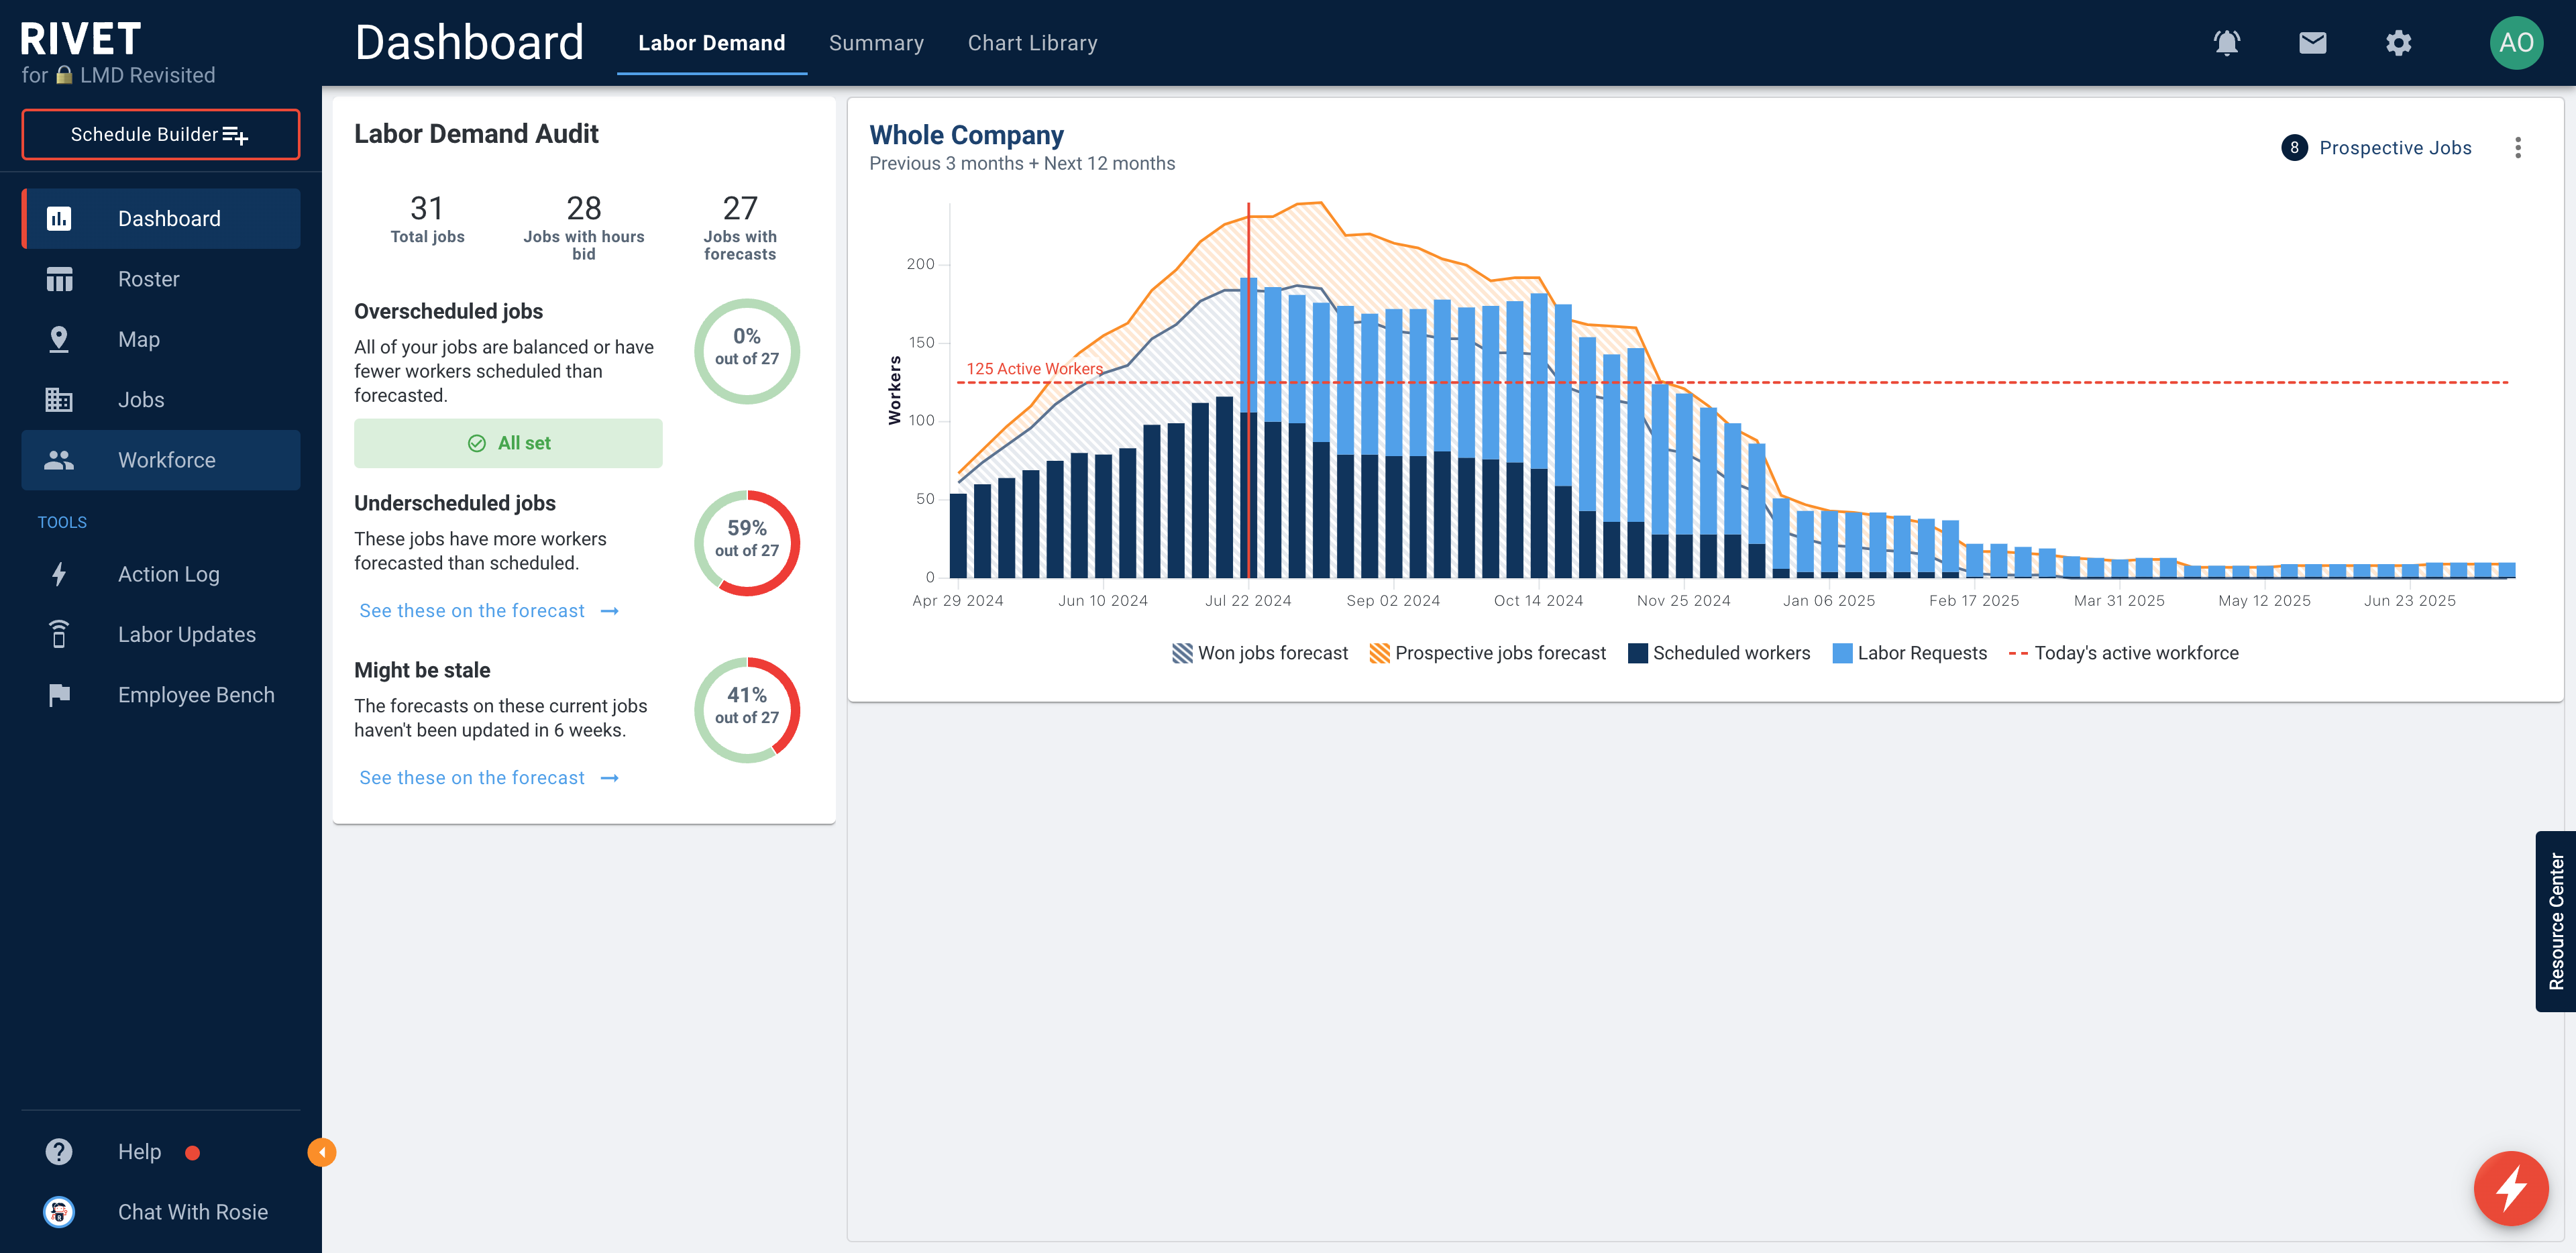Click the red lightning floating action button
Viewport: 2576px width, 1253px height.
point(2510,1188)
